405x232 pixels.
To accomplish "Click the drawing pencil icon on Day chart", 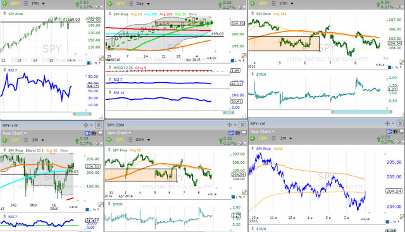I will [x=244, y=56].
